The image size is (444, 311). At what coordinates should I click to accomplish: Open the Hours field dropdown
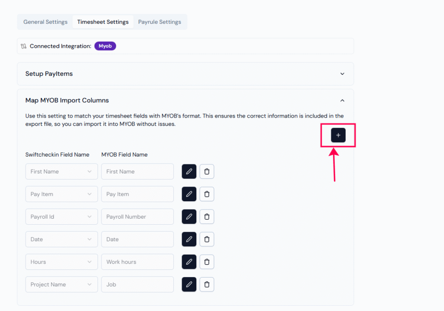click(x=62, y=262)
